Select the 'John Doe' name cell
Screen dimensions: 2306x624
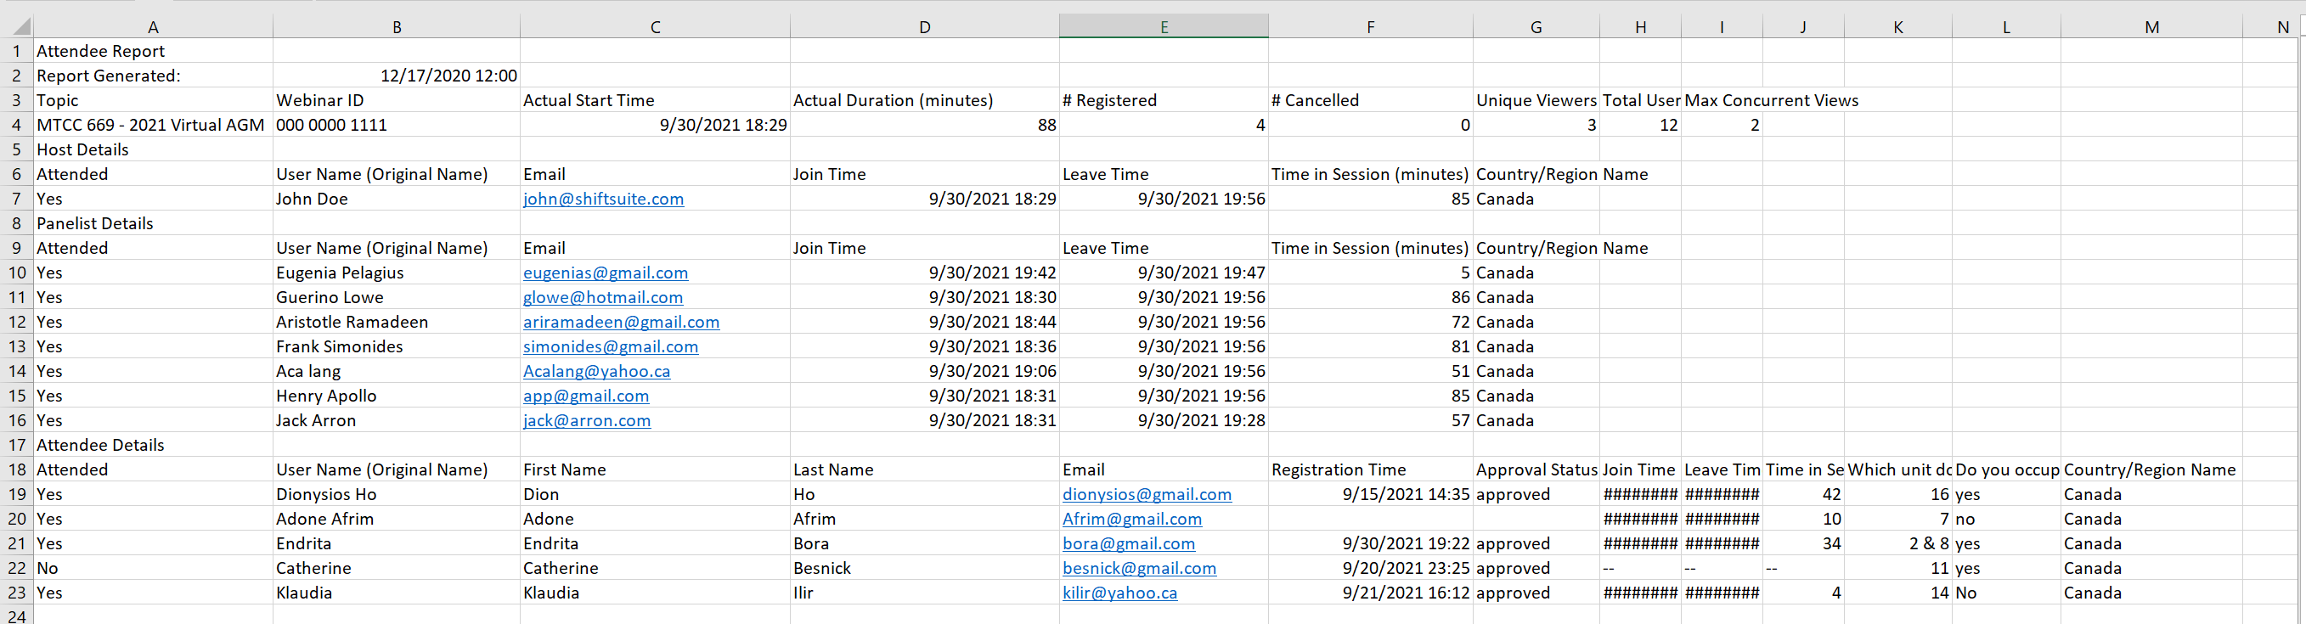[397, 199]
